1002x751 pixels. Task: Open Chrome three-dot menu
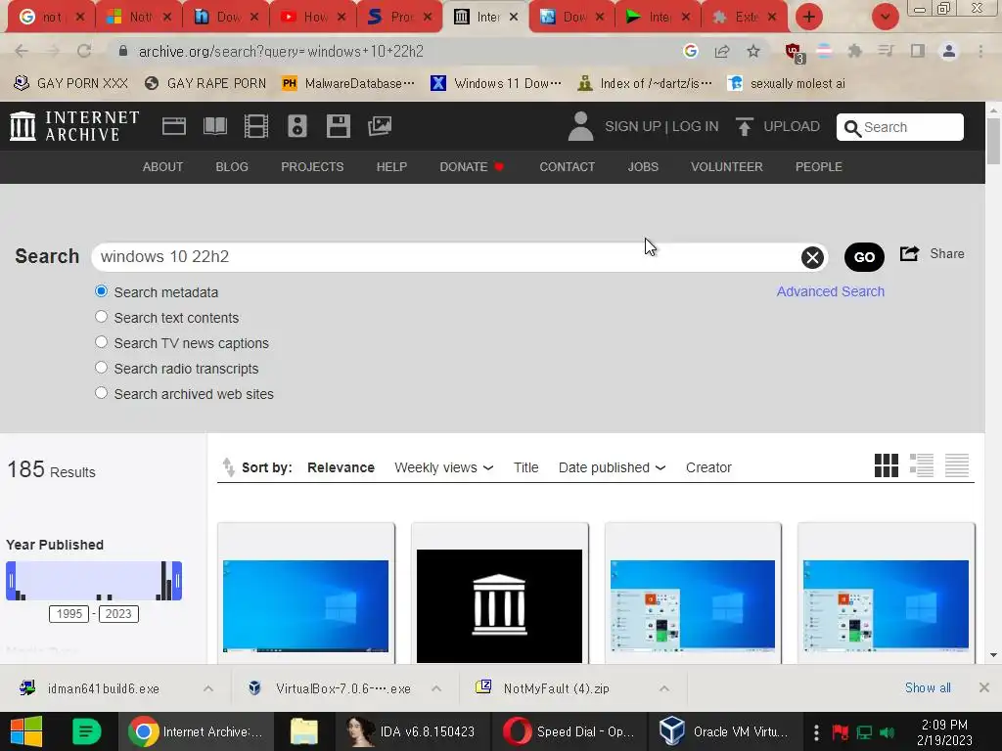click(980, 51)
